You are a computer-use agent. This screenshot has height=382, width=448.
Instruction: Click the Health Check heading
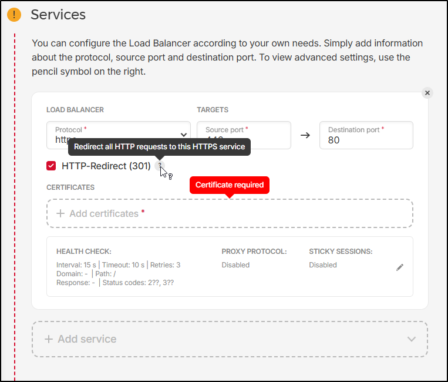[x=84, y=252]
